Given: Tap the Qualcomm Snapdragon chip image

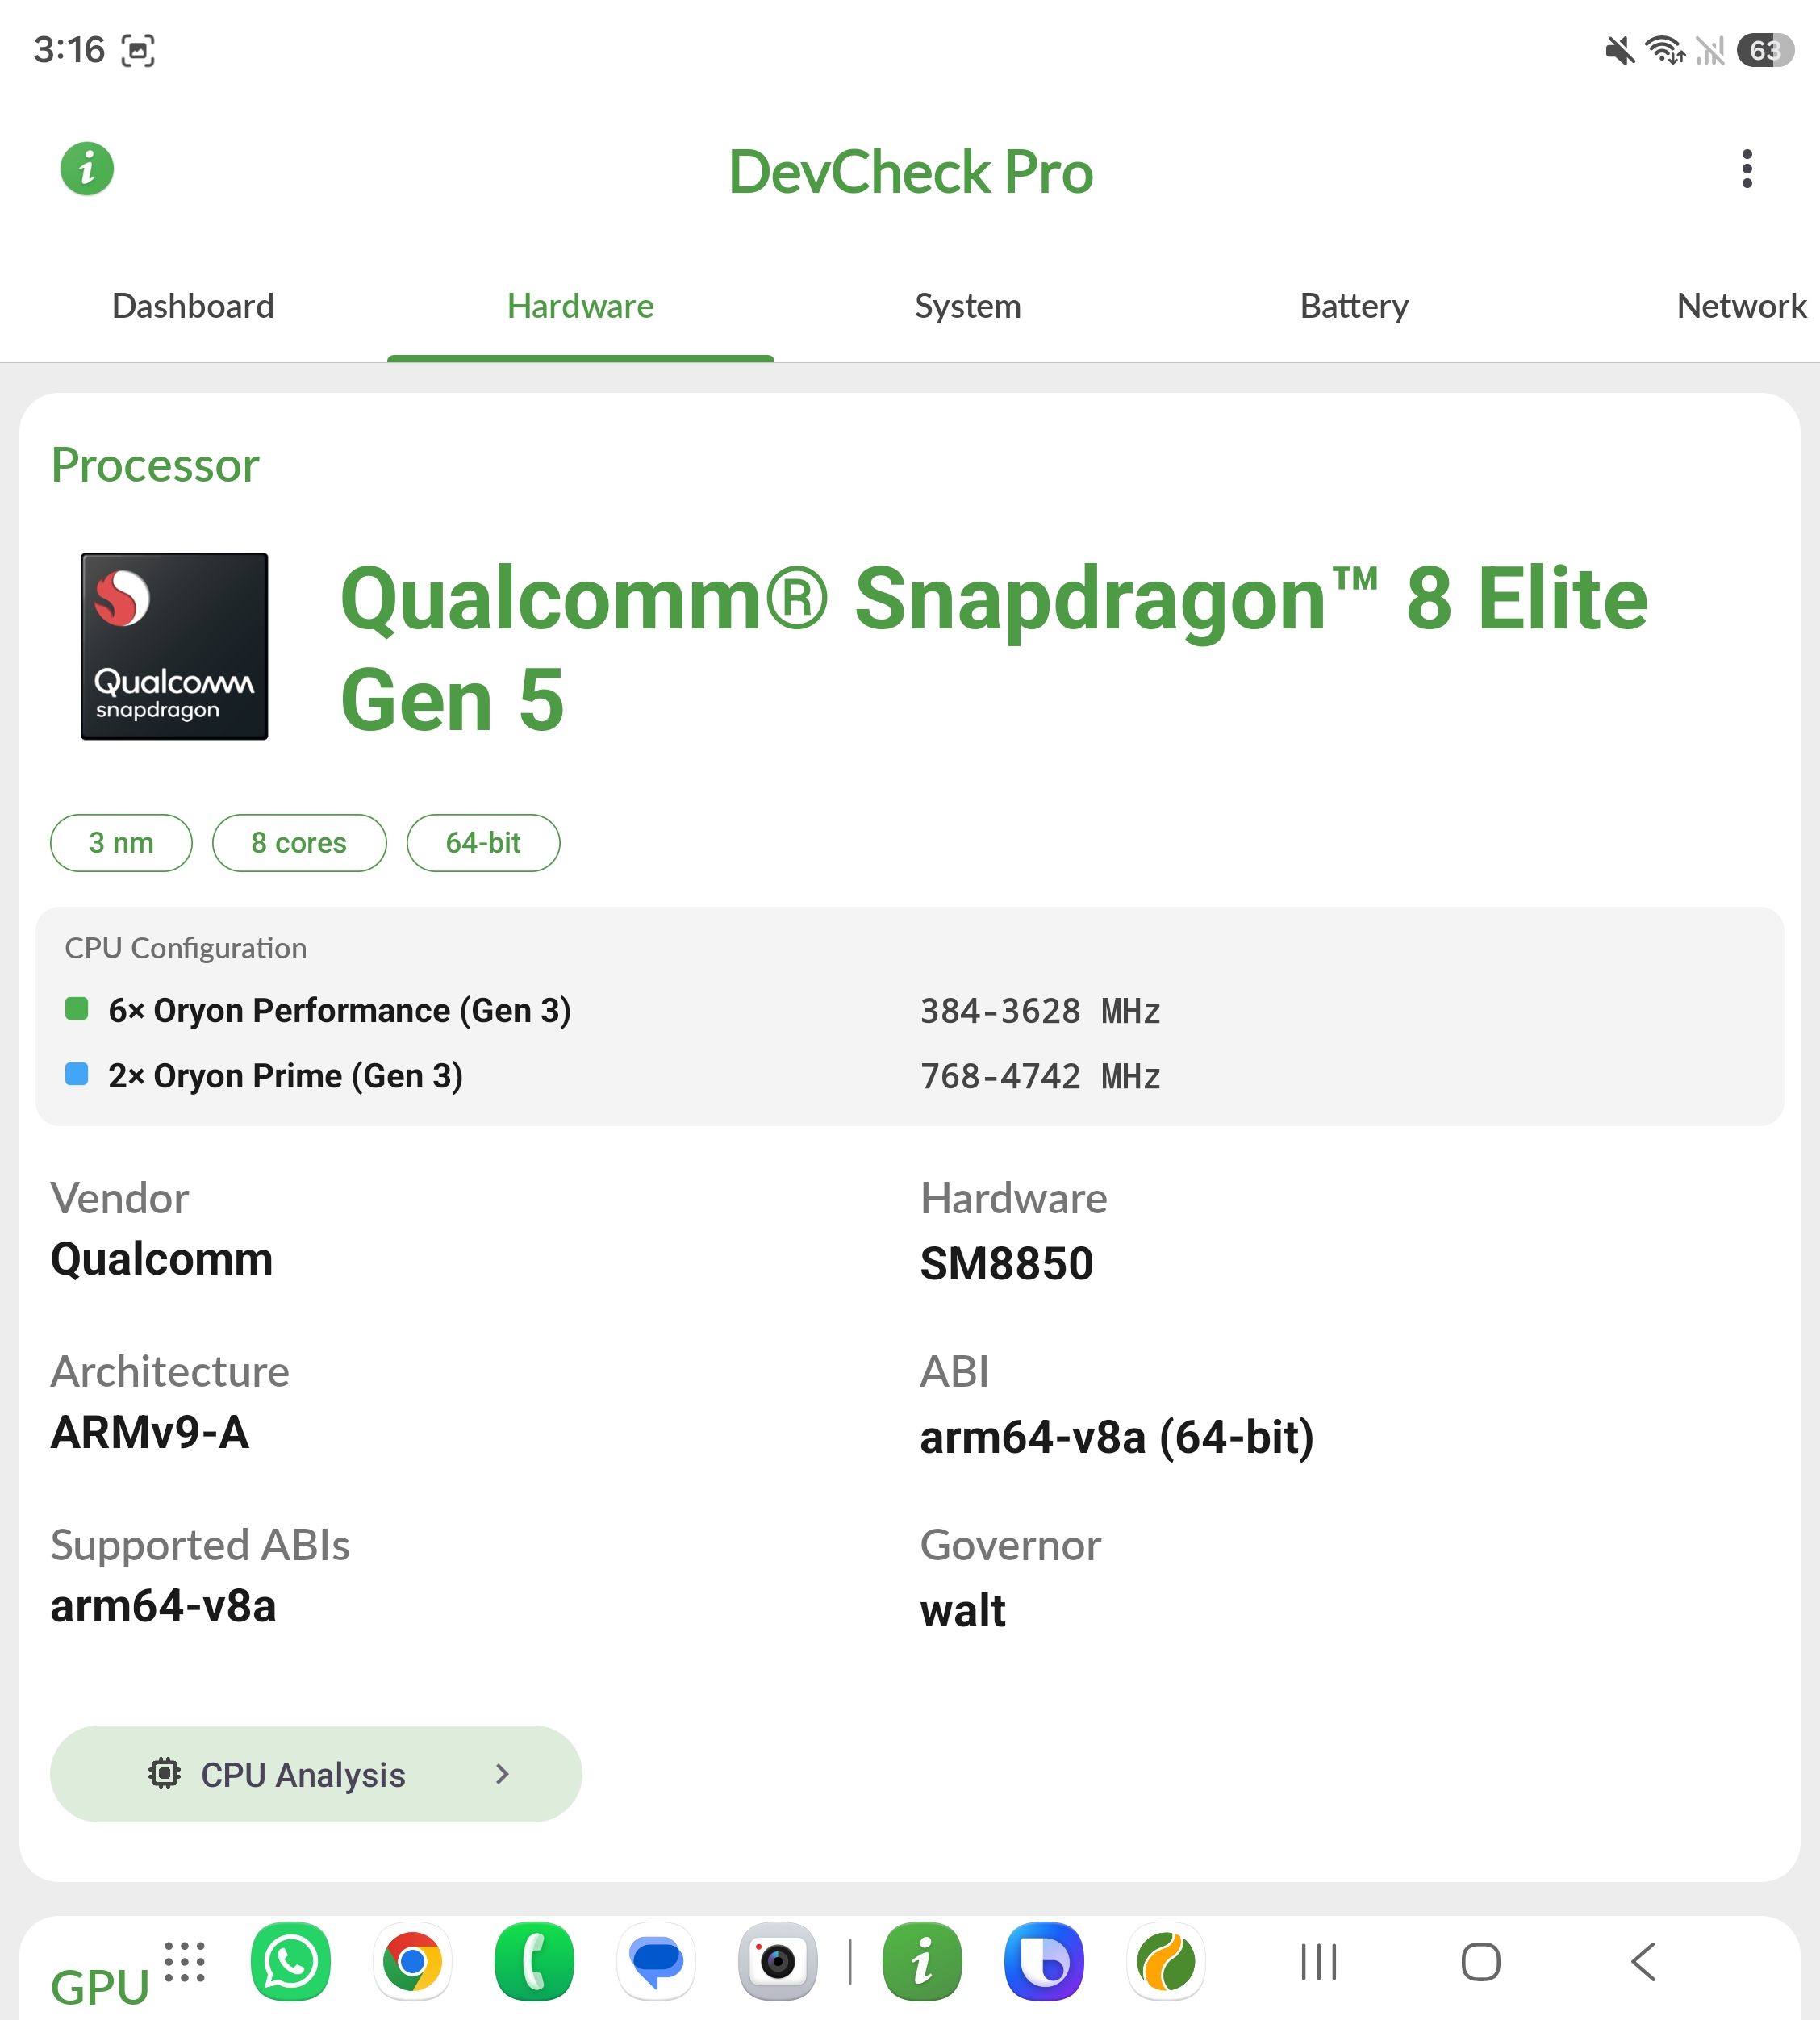Looking at the screenshot, I should [x=174, y=646].
